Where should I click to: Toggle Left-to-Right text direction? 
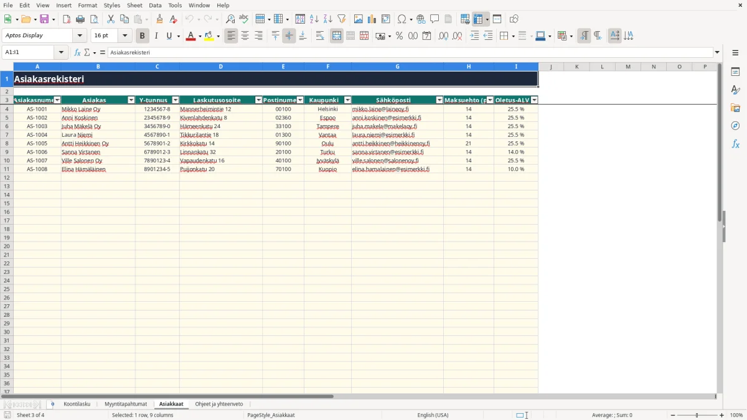[584, 36]
